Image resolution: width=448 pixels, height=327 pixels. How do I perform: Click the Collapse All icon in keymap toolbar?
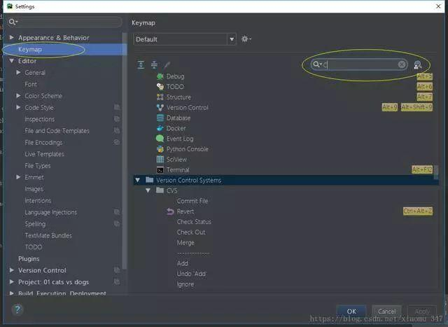[x=154, y=65]
